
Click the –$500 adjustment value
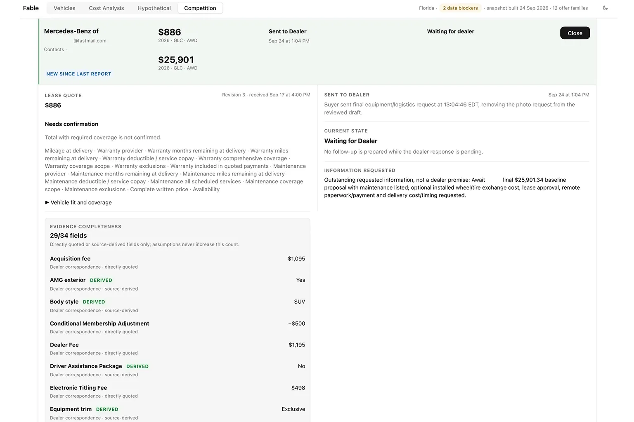pos(297,324)
